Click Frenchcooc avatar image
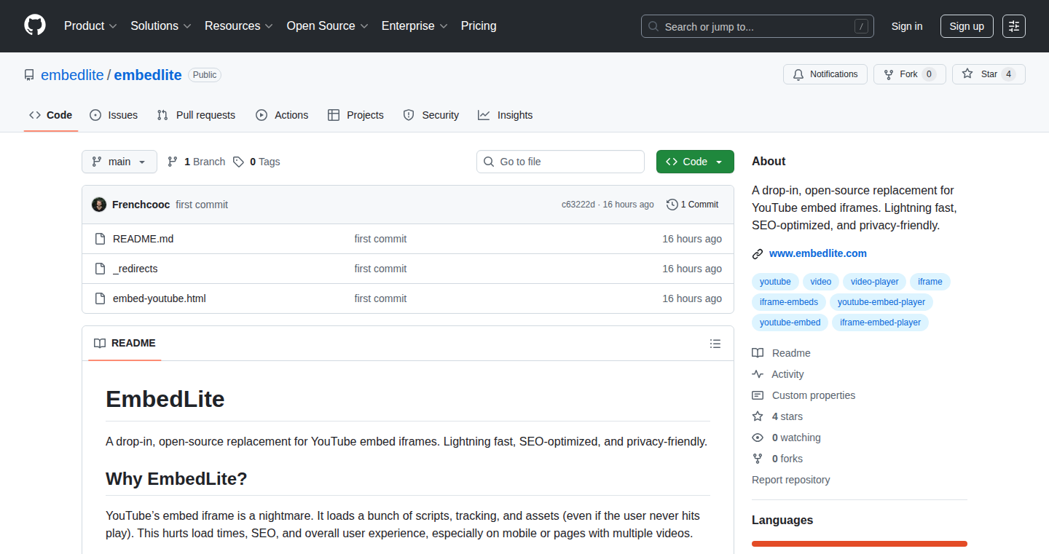The width and height of the screenshot is (1049, 554). (x=99, y=205)
